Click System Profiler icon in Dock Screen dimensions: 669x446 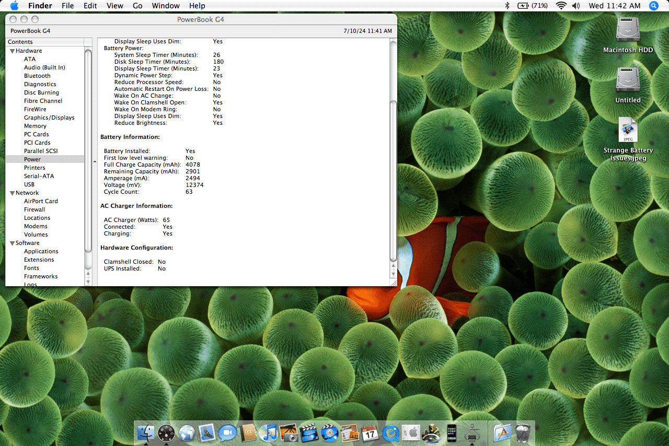click(472, 432)
